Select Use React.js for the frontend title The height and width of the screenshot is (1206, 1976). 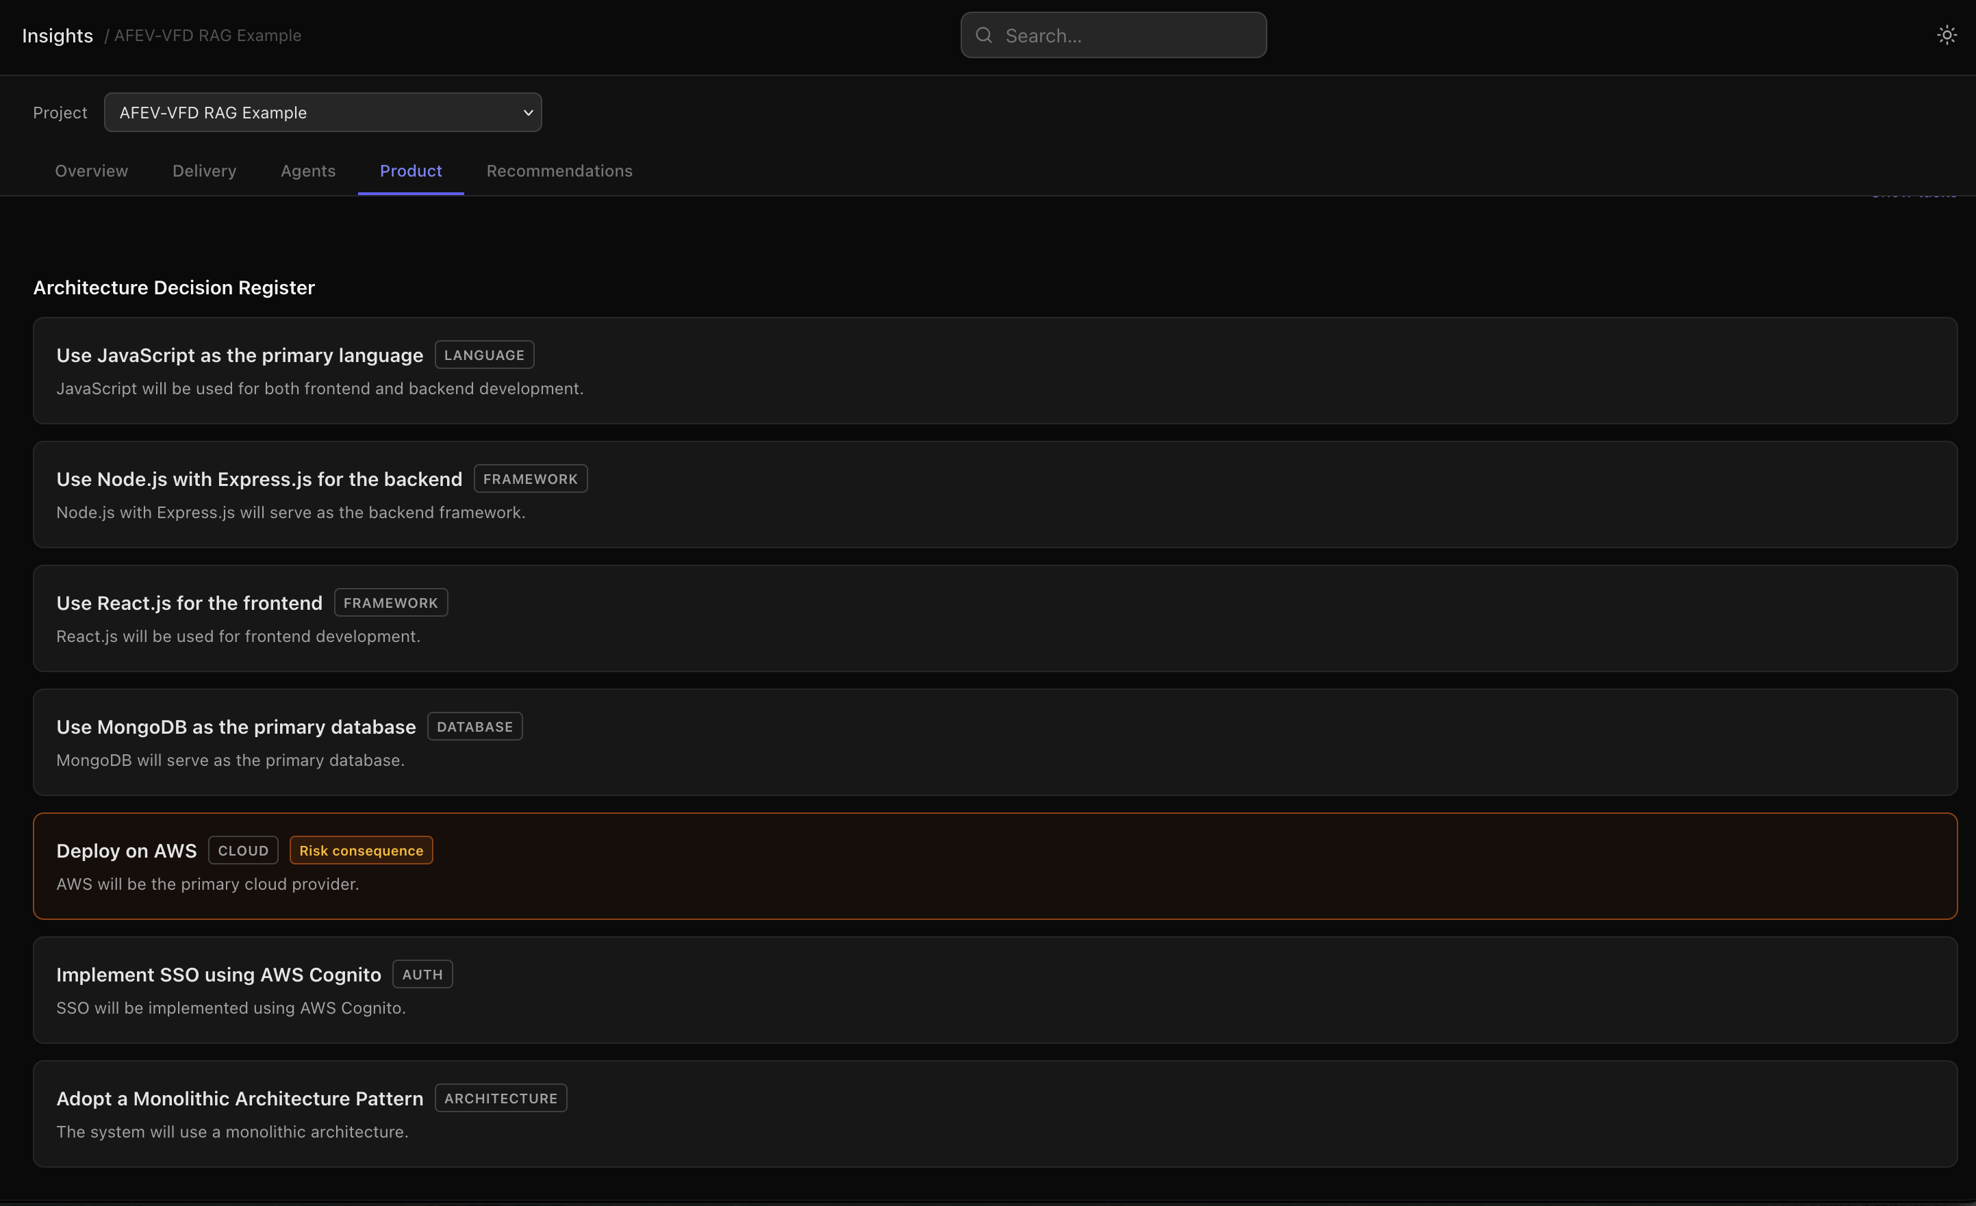coord(189,603)
